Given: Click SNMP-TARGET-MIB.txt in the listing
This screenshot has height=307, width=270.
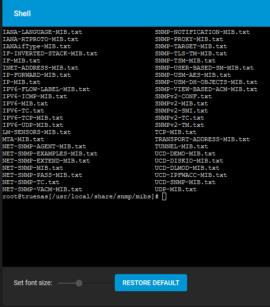Looking at the screenshot, I should 191,46.
